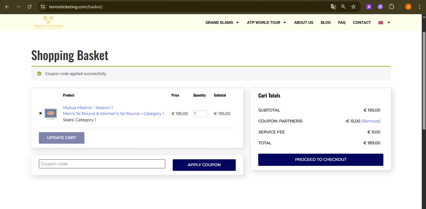This screenshot has width=426, height=209.
Task: Open the ATP World Tour menu
Action: [x=264, y=22]
